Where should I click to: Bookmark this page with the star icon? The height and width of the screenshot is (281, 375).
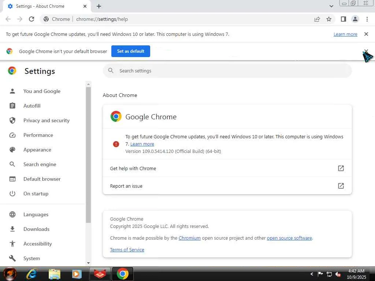[329, 19]
